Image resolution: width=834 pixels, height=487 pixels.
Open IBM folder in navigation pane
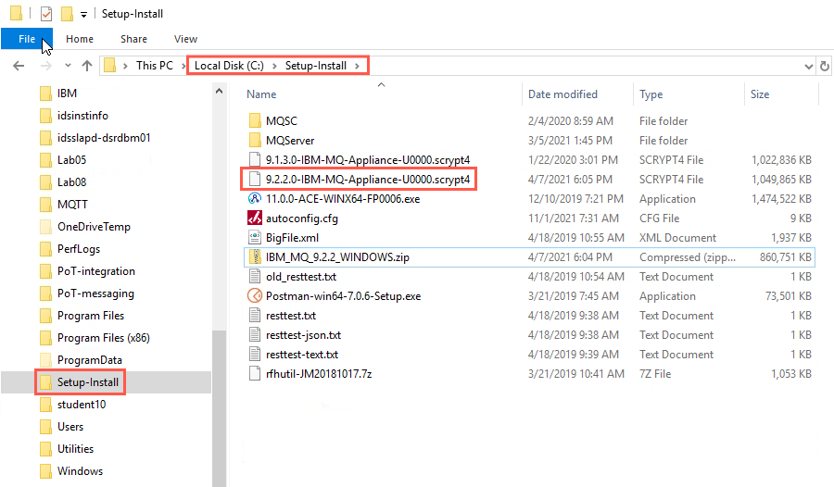pyautogui.click(x=58, y=94)
